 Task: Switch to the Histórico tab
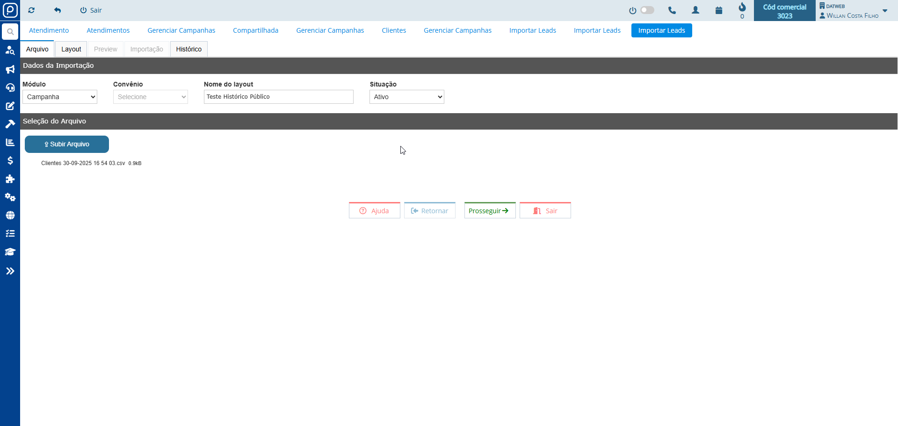click(188, 49)
